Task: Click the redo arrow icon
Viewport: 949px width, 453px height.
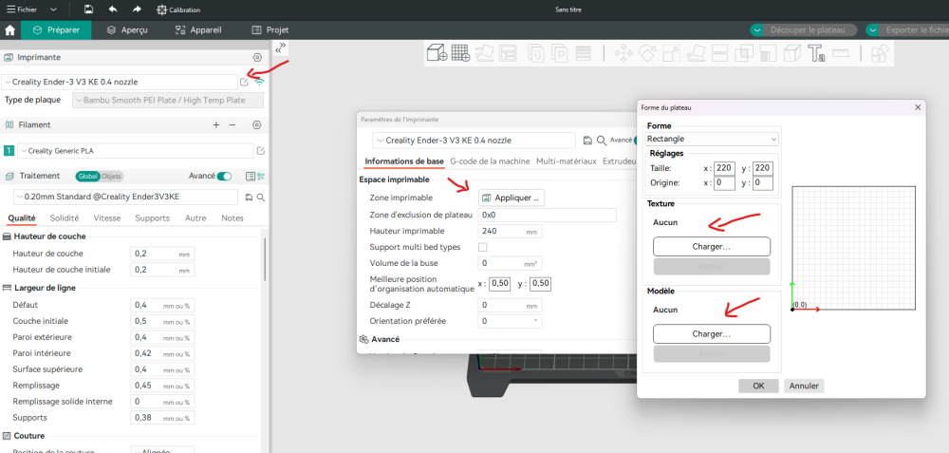Action: click(x=137, y=9)
